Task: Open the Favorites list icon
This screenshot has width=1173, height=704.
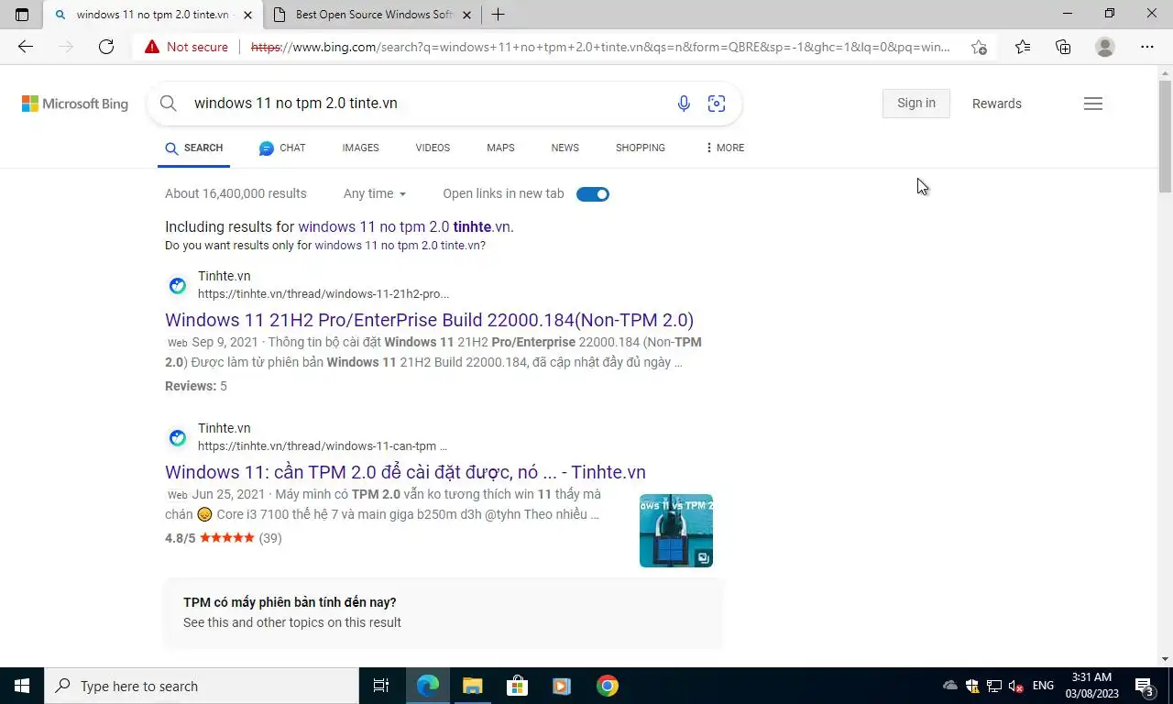Action: coord(1023,47)
